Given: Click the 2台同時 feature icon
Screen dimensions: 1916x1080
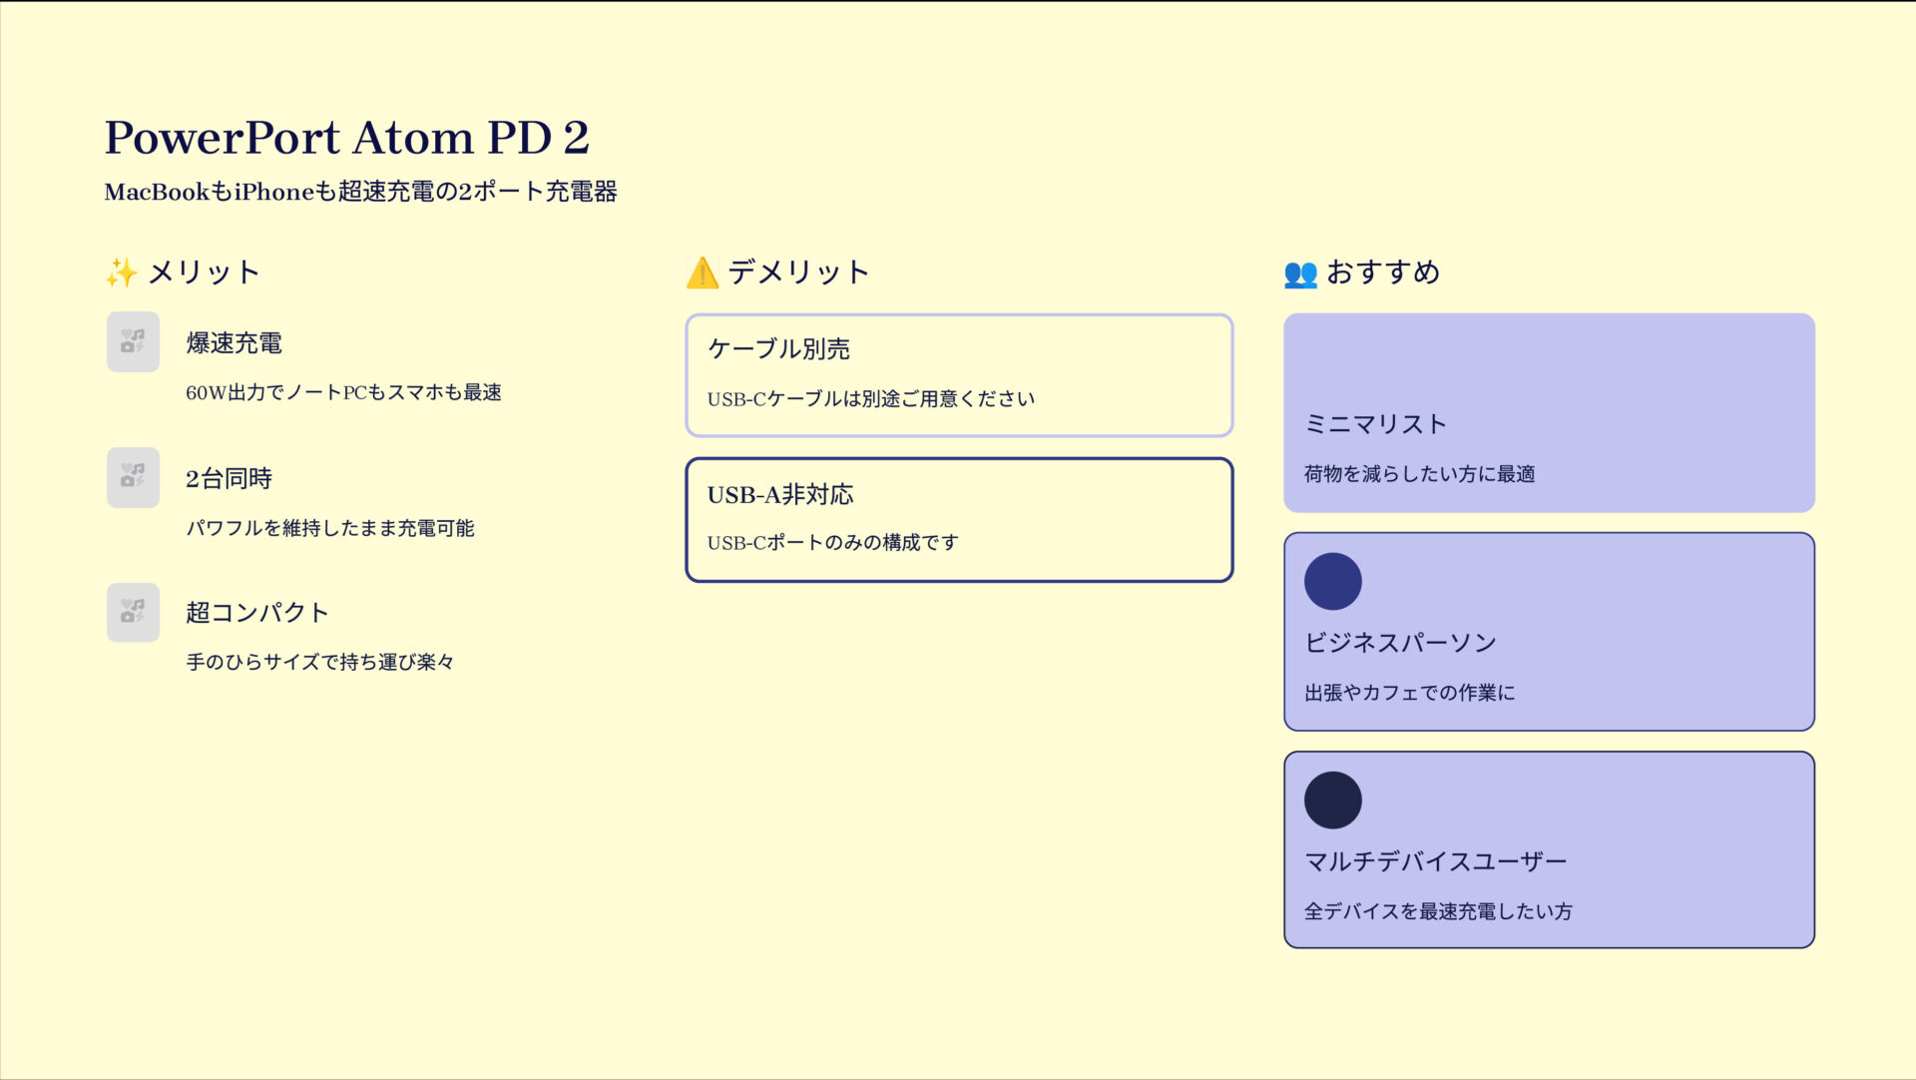Looking at the screenshot, I should click(133, 477).
